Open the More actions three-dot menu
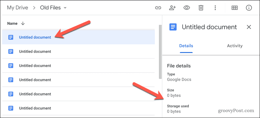The image size is (260, 118). point(215,8)
